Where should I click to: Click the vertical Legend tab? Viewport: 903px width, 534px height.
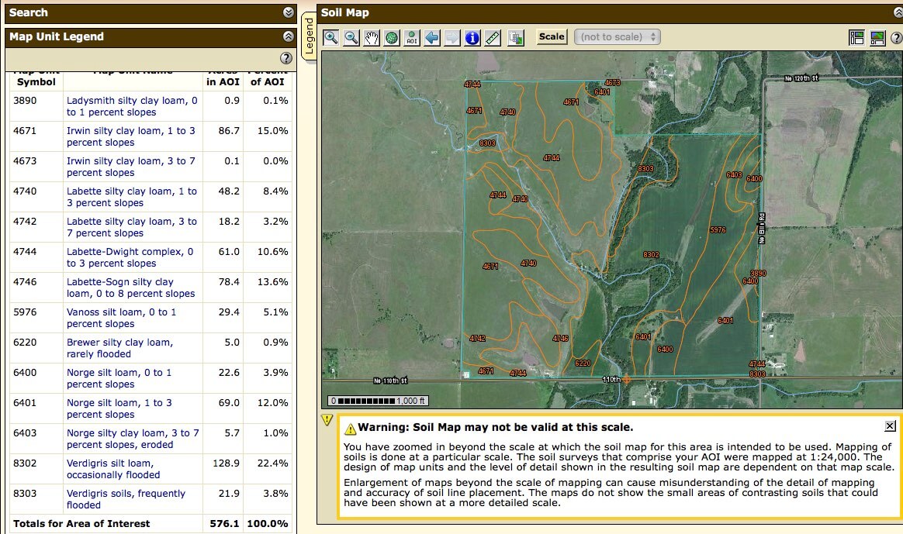[x=307, y=36]
